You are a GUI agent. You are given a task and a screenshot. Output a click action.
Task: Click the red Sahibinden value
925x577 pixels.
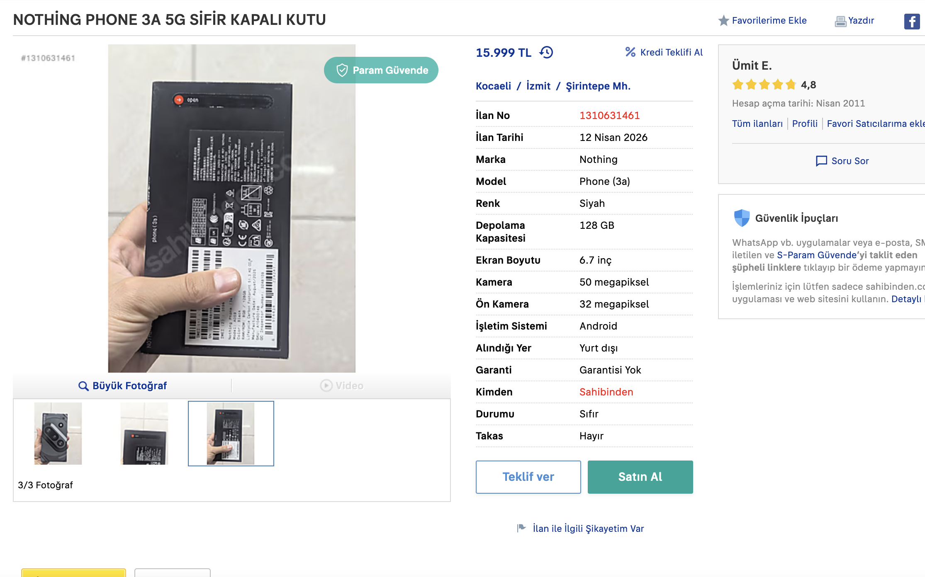click(606, 392)
